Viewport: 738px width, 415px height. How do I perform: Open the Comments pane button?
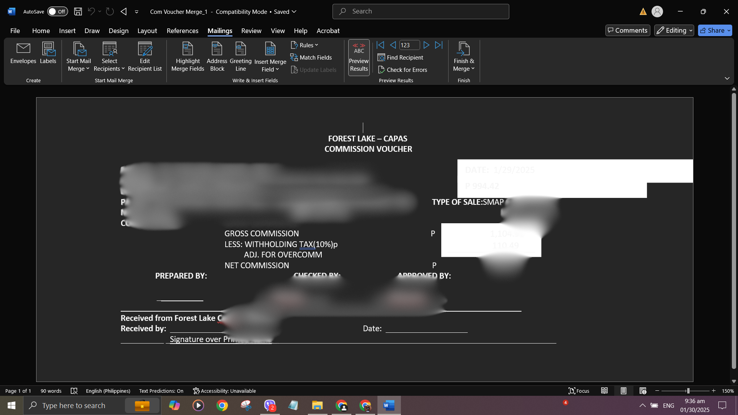pos(627,30)
